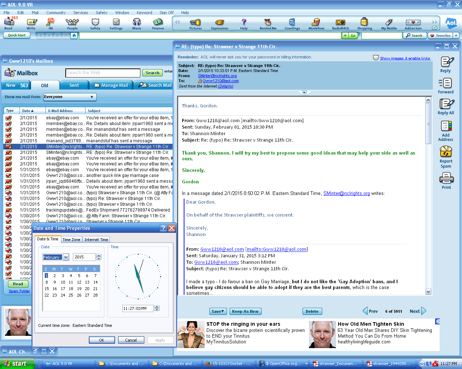
Task: Click OK in Date and Time Properties
Action: [x=102, y=340]
